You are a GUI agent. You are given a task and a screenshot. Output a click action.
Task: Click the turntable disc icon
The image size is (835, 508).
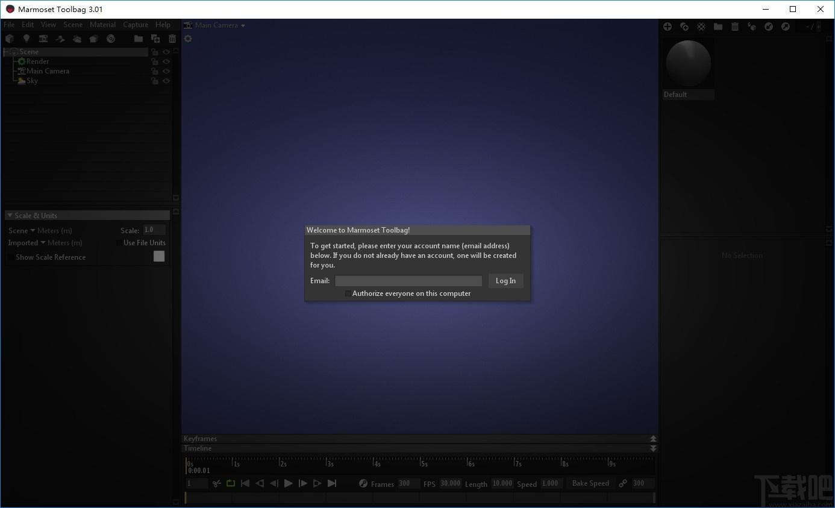tap(111, 39)
